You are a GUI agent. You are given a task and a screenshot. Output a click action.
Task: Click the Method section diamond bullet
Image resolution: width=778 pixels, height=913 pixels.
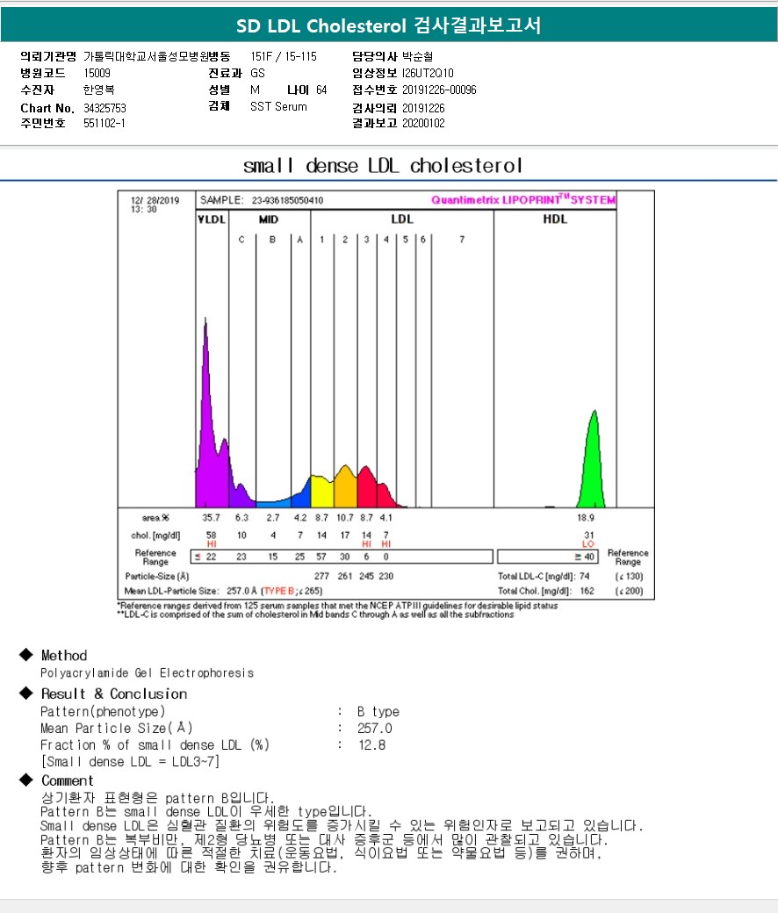(26, 655)
